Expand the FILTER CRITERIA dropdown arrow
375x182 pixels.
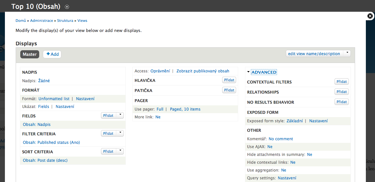(120, 133)
